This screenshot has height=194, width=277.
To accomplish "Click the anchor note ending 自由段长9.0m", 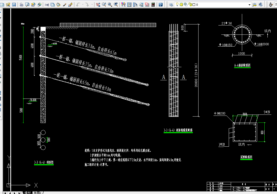I will point(82,82).
